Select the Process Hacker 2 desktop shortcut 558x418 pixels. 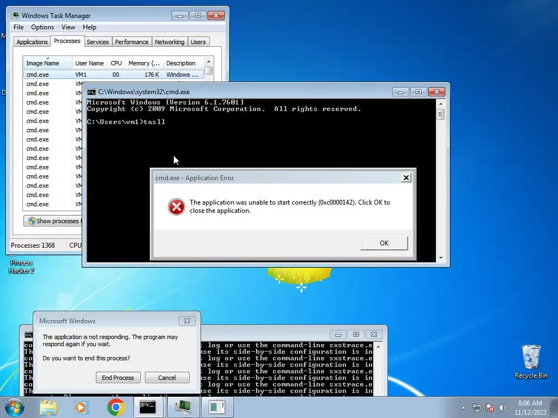(x=21, y=265)
